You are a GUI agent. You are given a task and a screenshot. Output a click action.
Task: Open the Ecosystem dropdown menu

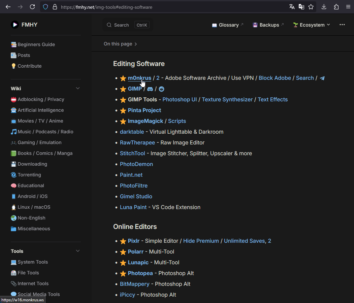pyautogui.click(x=311, y=25)
